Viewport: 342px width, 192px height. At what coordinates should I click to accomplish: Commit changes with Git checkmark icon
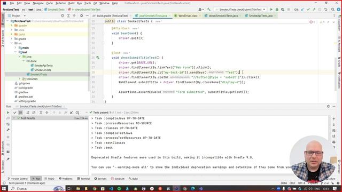coord(308,10)
